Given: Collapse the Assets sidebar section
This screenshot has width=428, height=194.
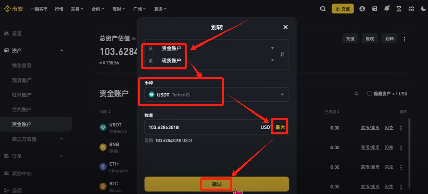Looking at the screenshot, I should 62,51.
